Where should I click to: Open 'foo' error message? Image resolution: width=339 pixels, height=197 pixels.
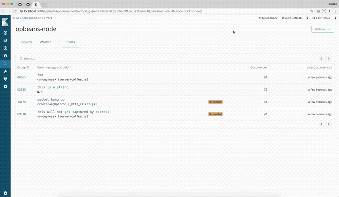pos(40,75)
